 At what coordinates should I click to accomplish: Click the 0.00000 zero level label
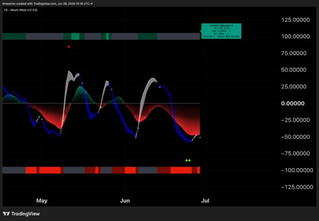pos(293,103)
